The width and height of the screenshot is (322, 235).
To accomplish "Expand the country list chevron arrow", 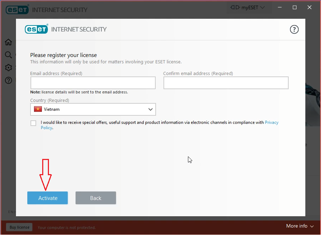I will pos(151,110).
